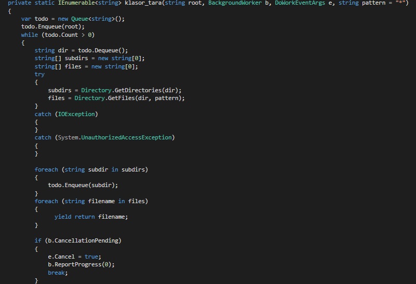Click the DoWorkEventArgs type name
This screenshot has height=284, width=416.
click(x=300, y=3)
